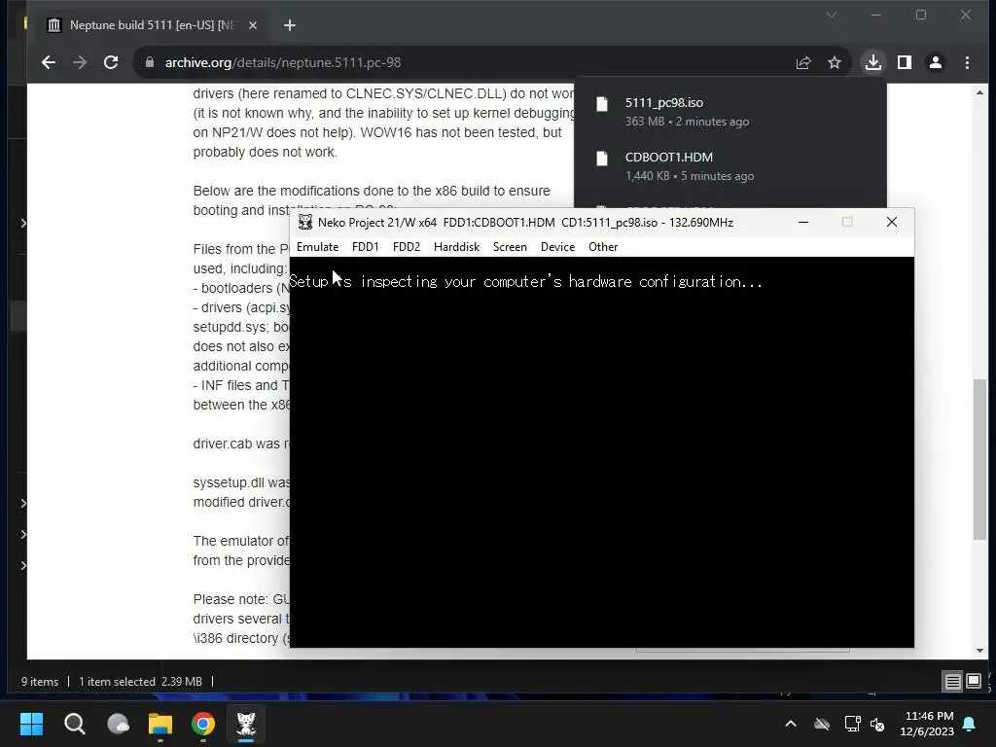This screenshot has height=747, width=996.
Task: Show hidden system tray icons
Action: tap(791, 724)
